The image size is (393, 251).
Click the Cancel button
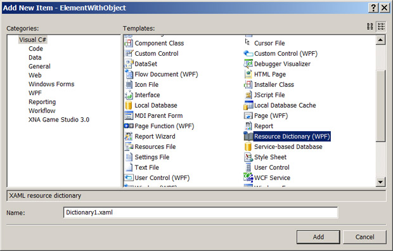point(364,237)
